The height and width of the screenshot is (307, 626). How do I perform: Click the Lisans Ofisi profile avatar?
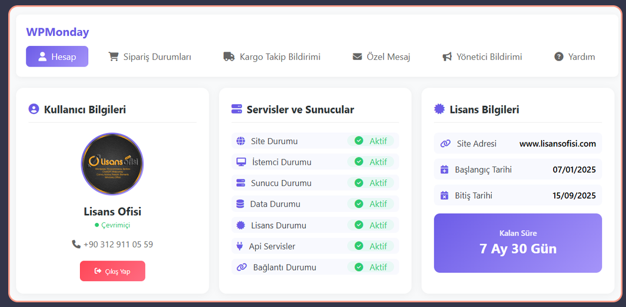[112, 164]
